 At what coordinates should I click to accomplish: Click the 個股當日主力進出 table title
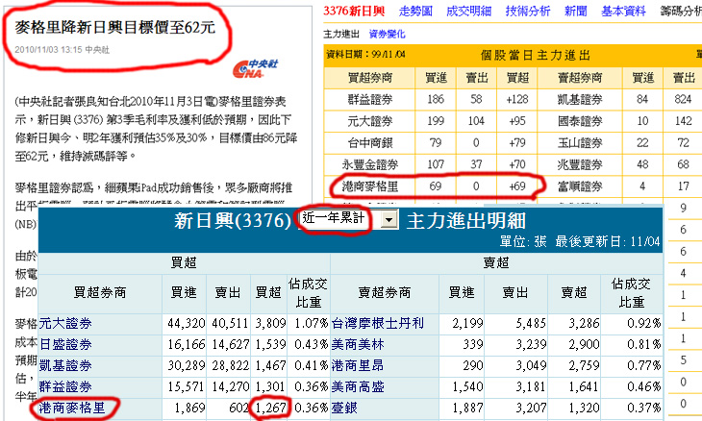click(x=536, y=56)
